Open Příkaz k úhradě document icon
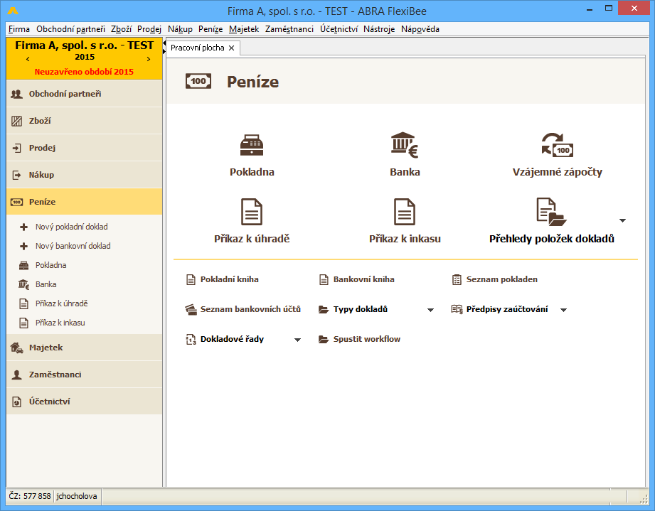Screen dimensions: 655x511 pyautogui.click(x=252, y=212)
